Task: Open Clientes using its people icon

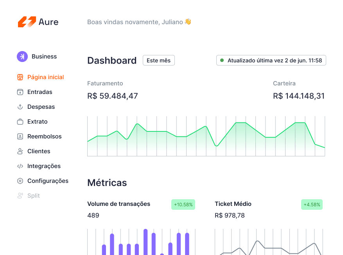Action: [x=20, y=151]
